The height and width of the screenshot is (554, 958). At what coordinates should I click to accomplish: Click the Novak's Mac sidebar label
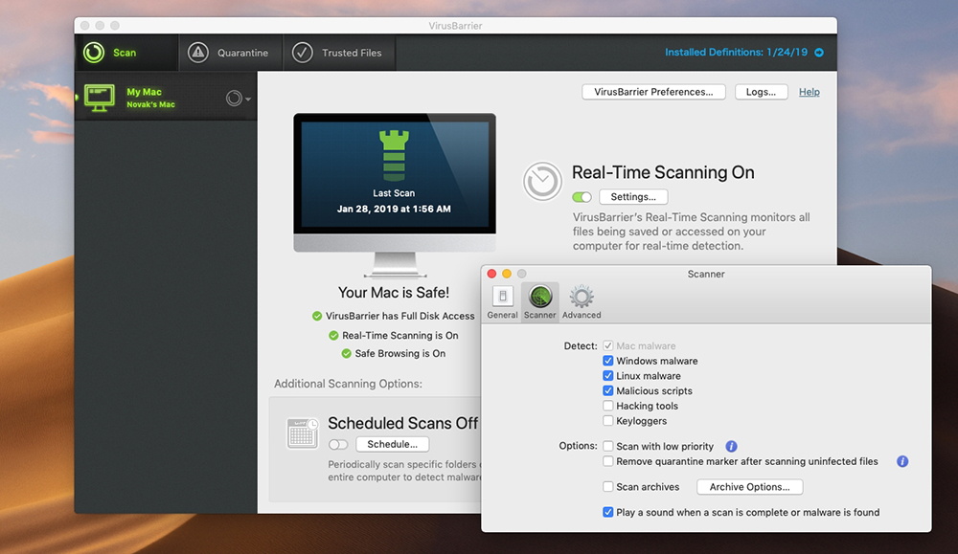151,105
